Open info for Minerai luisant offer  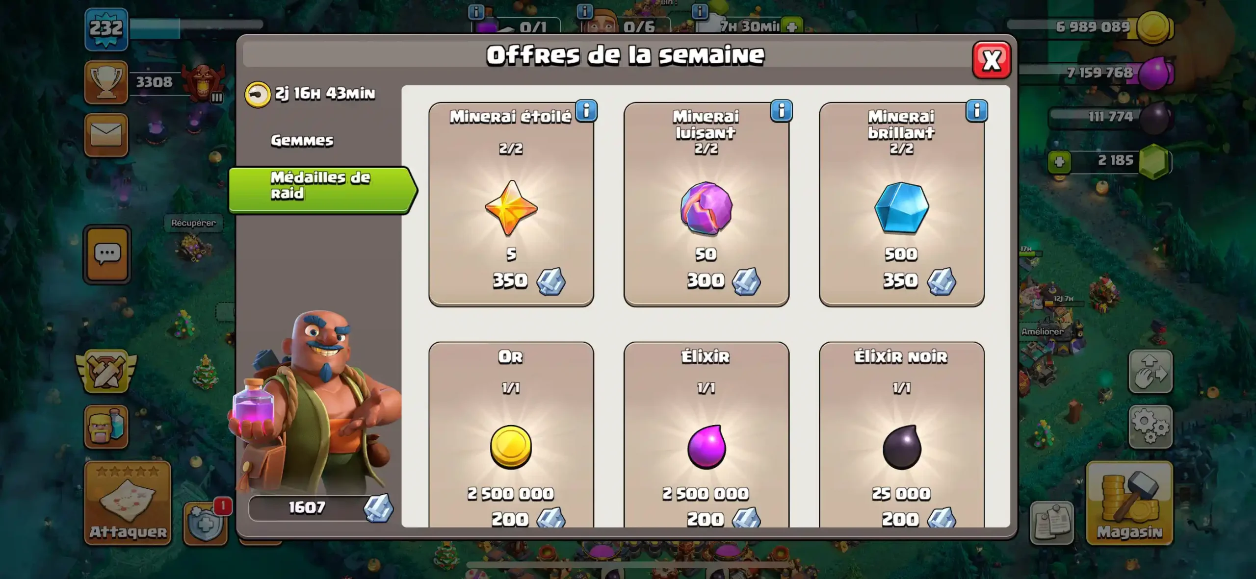(x=782, y=111)
